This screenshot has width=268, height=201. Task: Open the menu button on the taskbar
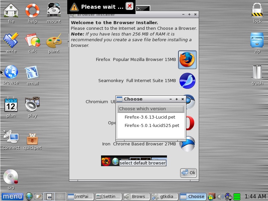12,196
